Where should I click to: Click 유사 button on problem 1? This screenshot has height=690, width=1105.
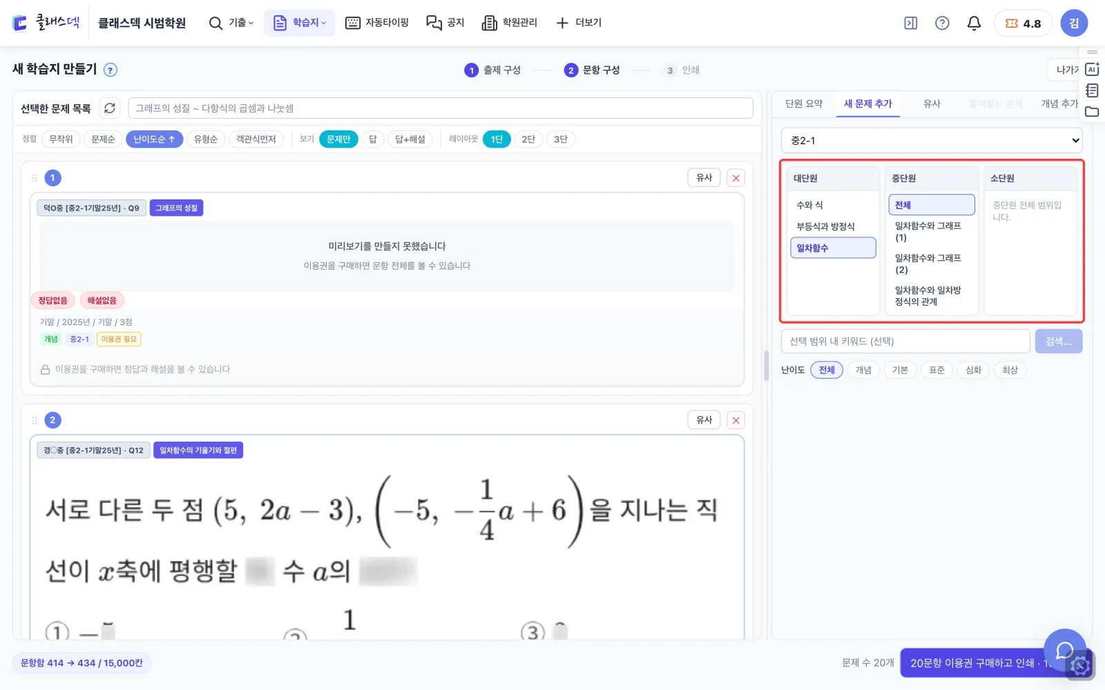704,178
